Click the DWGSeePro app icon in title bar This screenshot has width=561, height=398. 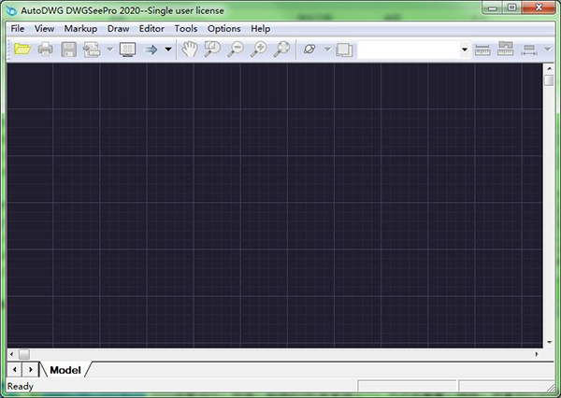11,10
